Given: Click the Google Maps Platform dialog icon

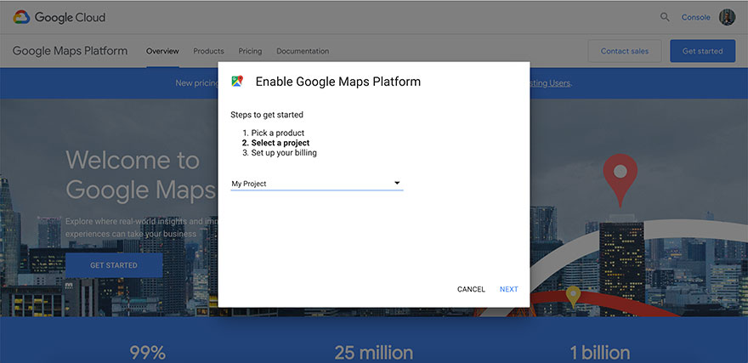Looking at the screenshot, I should point(237,82).
